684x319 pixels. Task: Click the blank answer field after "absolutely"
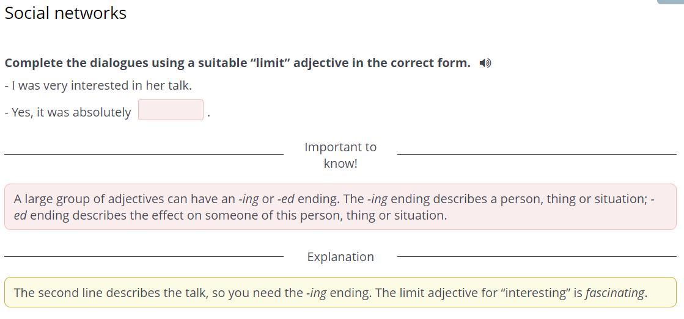(171, 110)
